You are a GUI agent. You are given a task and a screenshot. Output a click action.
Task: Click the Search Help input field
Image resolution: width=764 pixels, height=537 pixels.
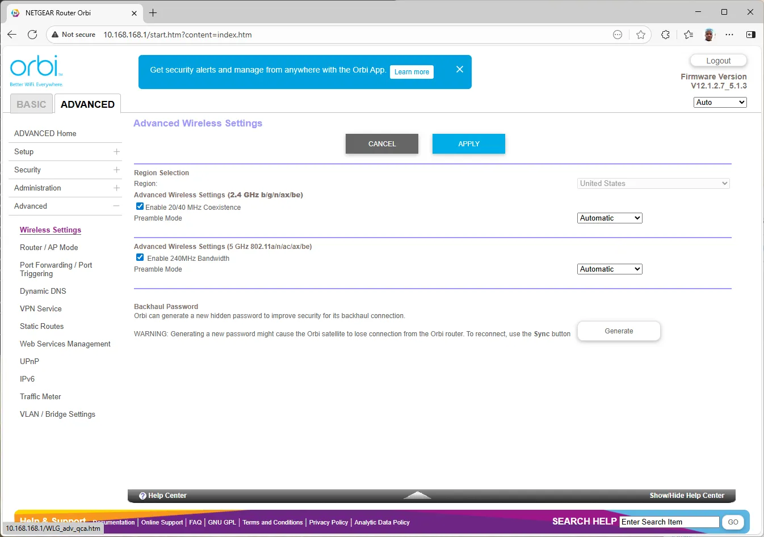pos(670,522)
